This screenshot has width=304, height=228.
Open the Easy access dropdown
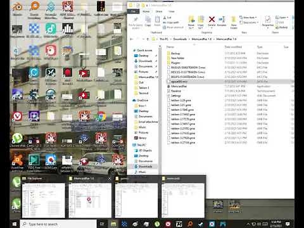pos(249,22)
